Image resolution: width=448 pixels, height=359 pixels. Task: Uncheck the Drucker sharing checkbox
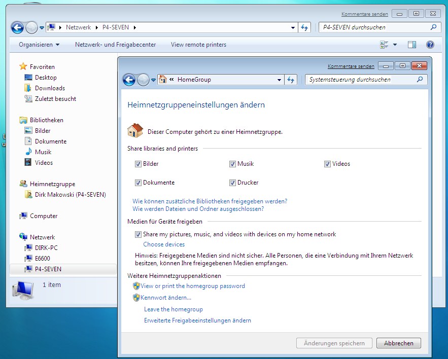coord(232,183)
